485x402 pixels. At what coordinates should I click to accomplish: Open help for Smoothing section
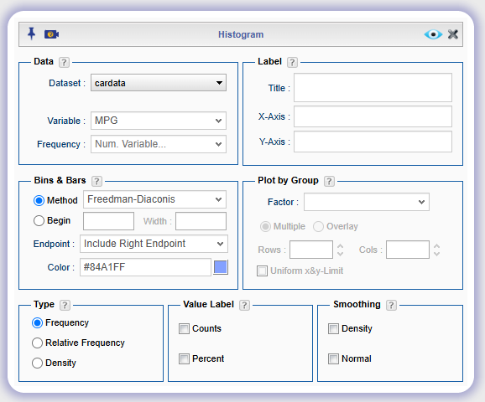pos(391,305)
